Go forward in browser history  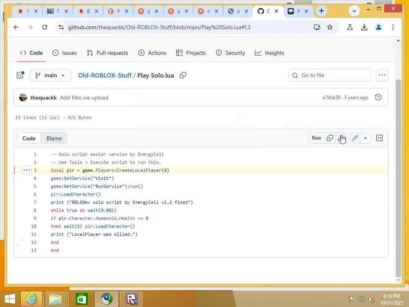(x=30, y=27)
